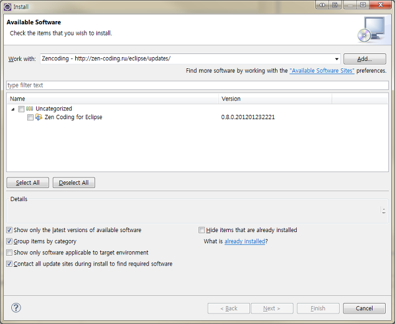Click the Deselect All button
Image resolution: width=395 pixels, height=324 pixels.
[x=74, y=182]
